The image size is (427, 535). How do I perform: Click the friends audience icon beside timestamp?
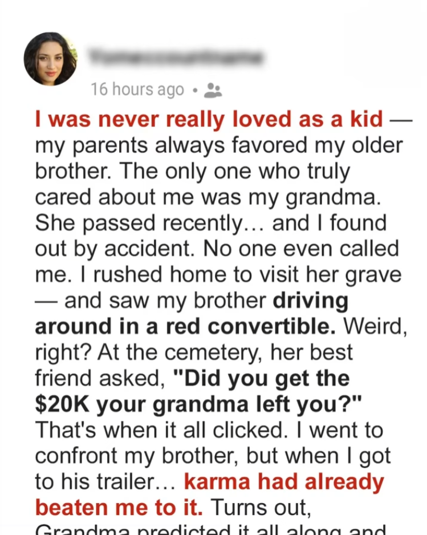(213, 91)
